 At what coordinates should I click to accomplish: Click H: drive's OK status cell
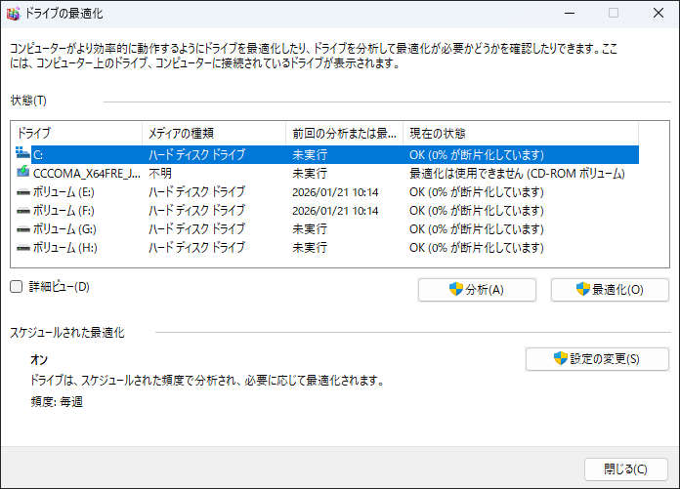476,248
